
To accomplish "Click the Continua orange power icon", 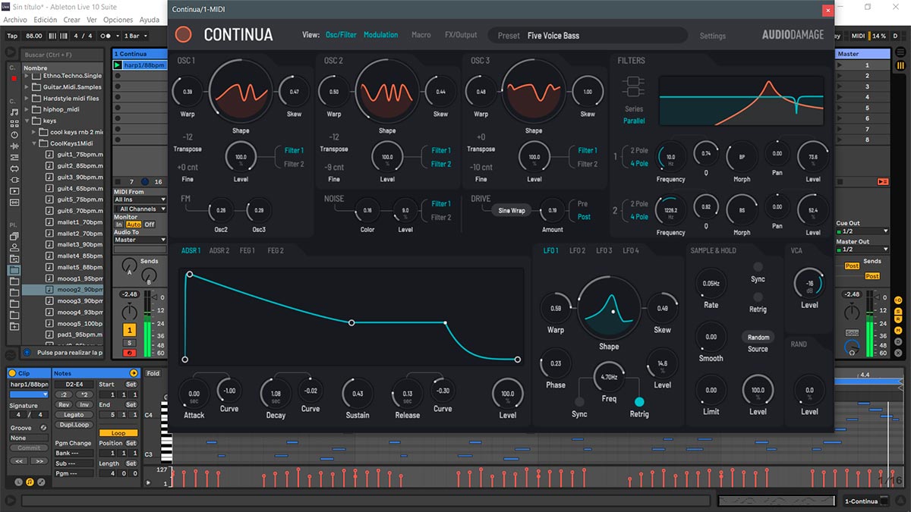I will tap(183, 35).
